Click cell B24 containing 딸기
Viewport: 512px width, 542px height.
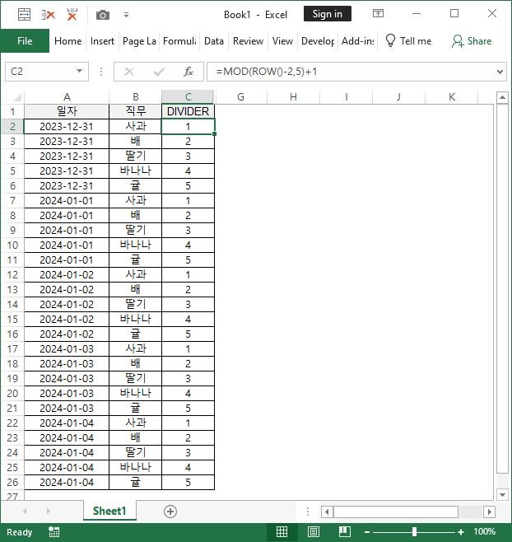click(136, 452)
